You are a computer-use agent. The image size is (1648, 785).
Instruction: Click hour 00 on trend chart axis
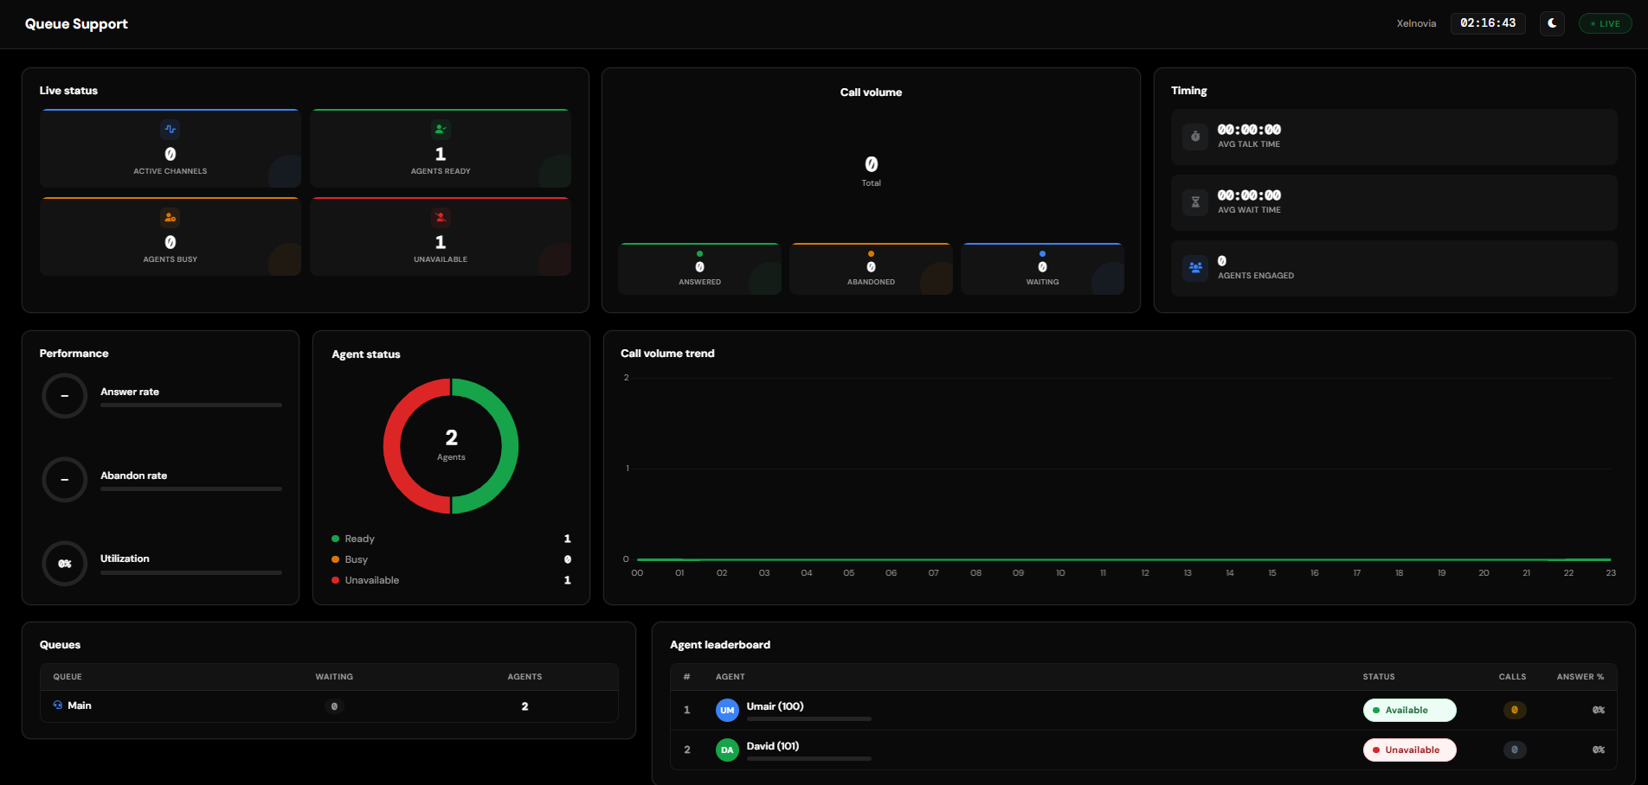[x=637, y=573]
